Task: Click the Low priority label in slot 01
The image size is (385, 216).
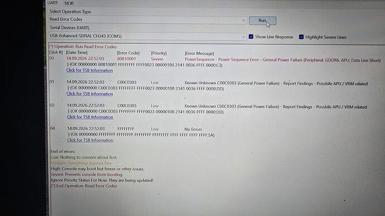Action: (155, 82)
